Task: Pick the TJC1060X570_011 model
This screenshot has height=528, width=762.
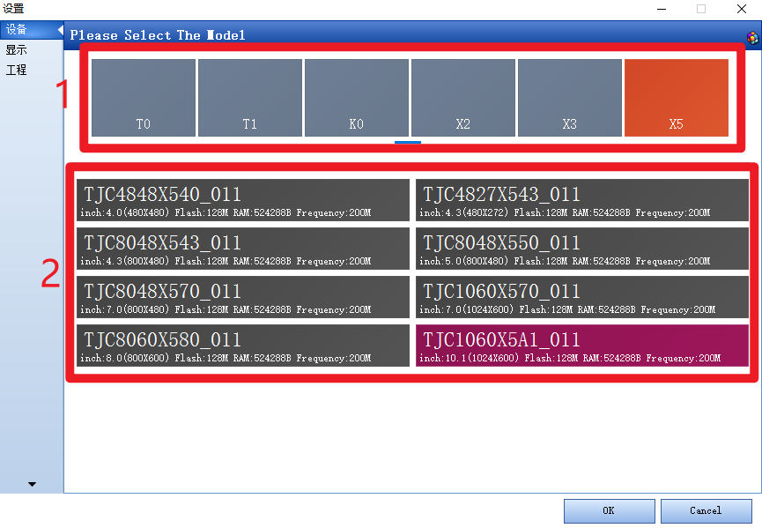Action: [582, 297]
